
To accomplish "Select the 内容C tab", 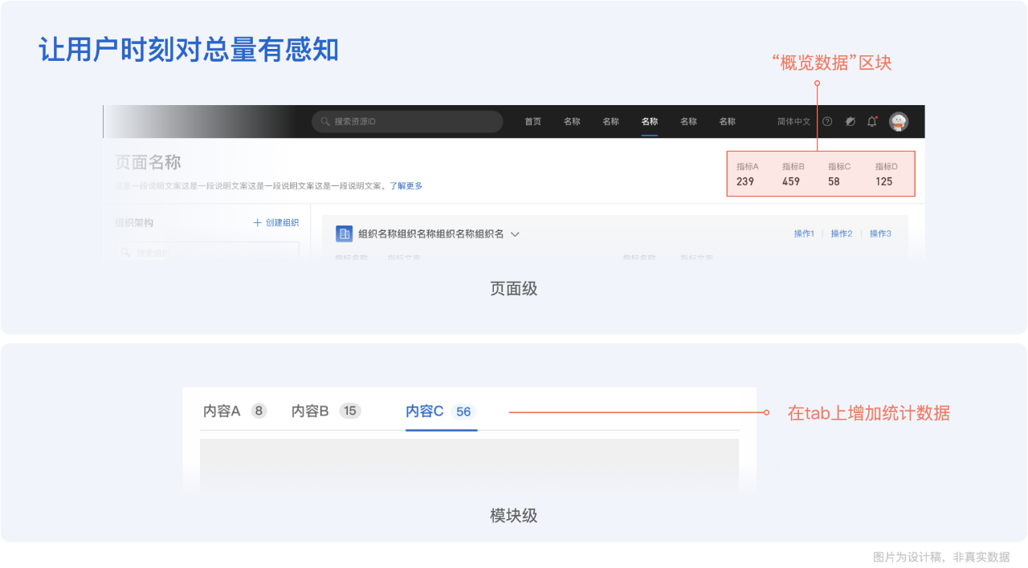I will tap(425, 412).
